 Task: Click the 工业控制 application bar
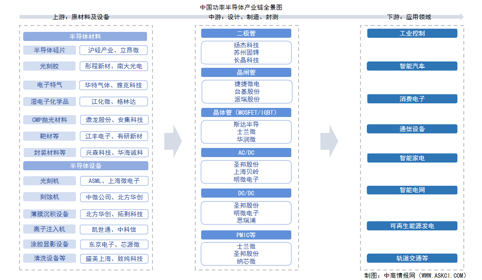click(412, 33)
